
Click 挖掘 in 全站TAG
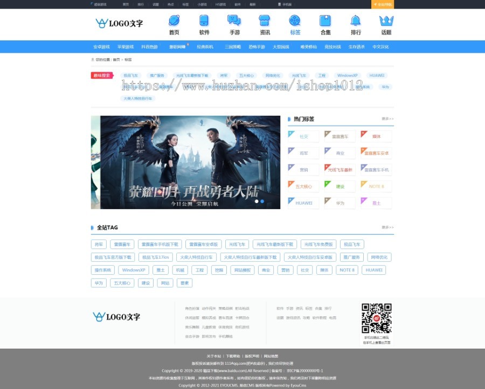219,270
